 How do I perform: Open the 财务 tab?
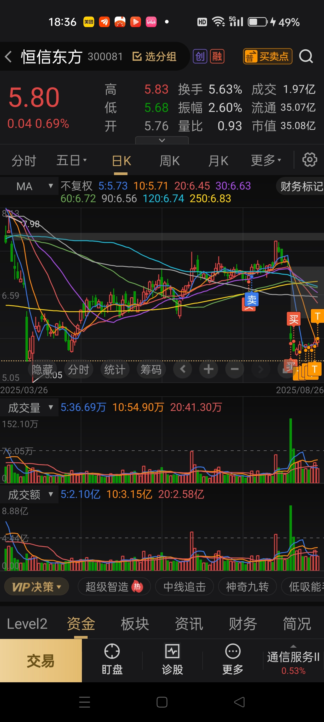243,624
